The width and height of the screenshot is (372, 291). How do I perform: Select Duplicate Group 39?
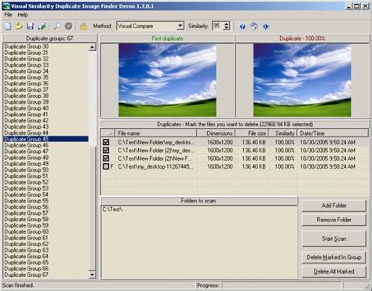27,102
